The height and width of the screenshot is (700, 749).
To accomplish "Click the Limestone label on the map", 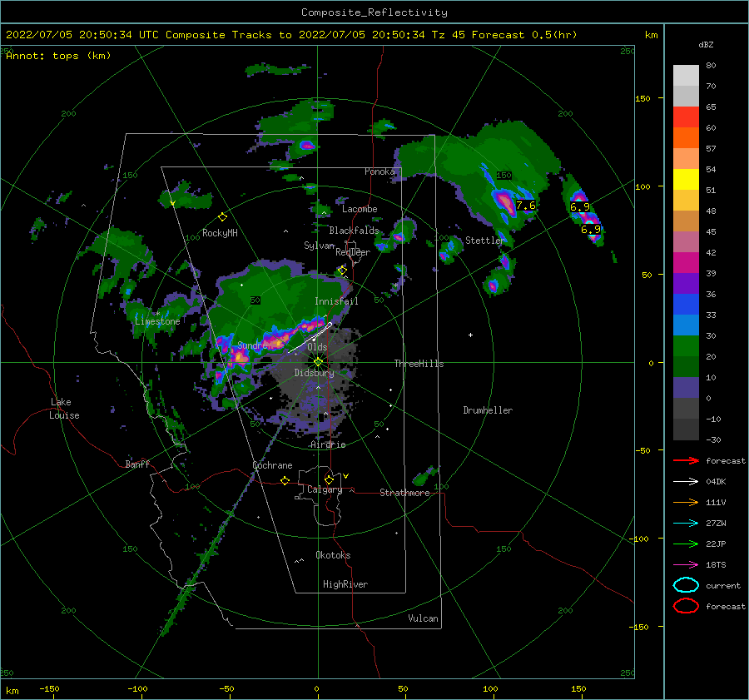I will 157,321.
